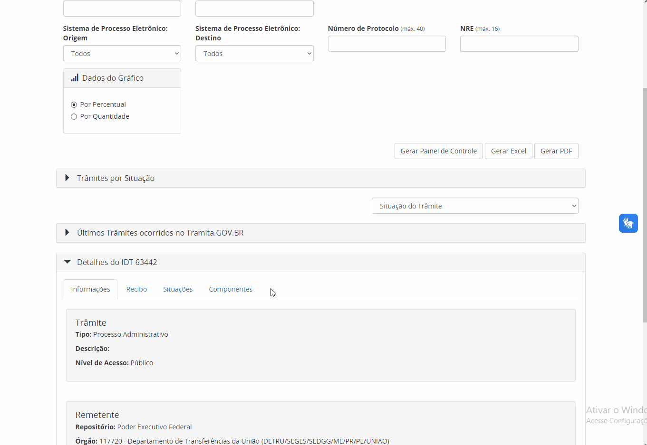Image resolution: width=647 pixels, height=445 pixels.
Task: Open the VLibras accessibility widget
Action: coord(628,223)
